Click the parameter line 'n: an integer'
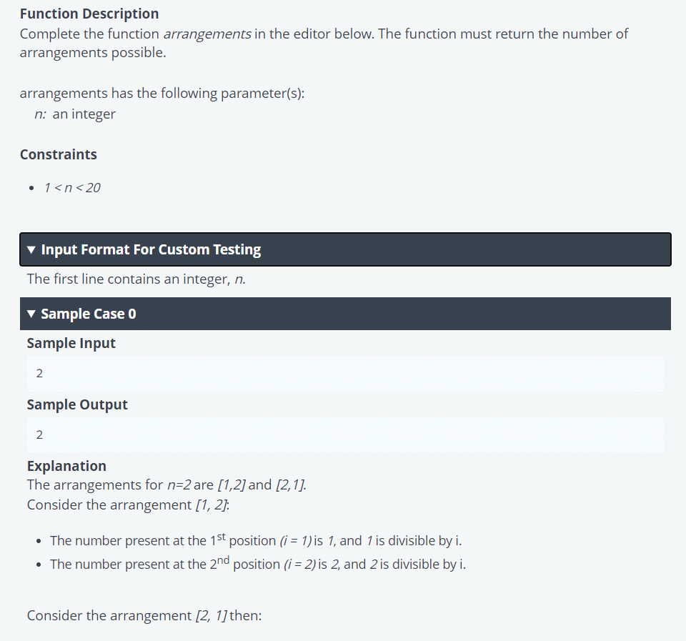Image resolution: width=686 pixels, height=641 pixels. pos(75,114)
